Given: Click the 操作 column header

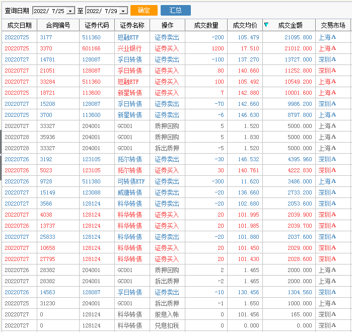Looking at the screenshot, I should 167,25.
